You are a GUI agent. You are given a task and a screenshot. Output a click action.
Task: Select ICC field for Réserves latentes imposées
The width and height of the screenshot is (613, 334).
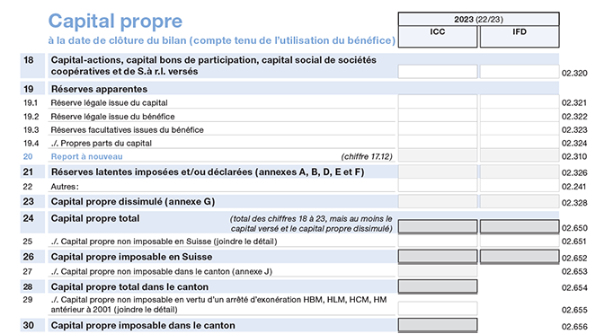(x=438, y=171)
